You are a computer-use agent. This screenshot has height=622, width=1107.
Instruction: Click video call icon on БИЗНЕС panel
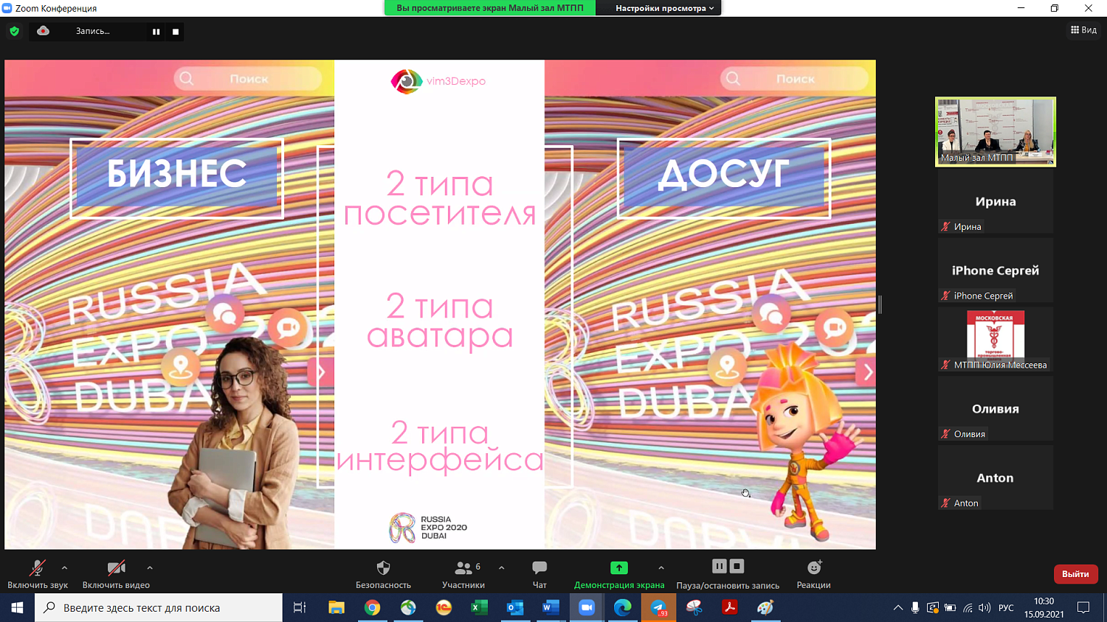coord(287,327)
